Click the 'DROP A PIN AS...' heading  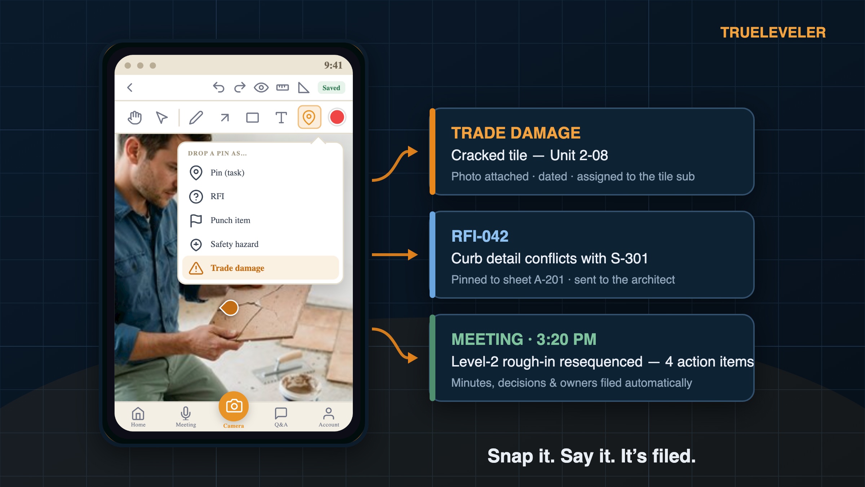click(217, 153)
